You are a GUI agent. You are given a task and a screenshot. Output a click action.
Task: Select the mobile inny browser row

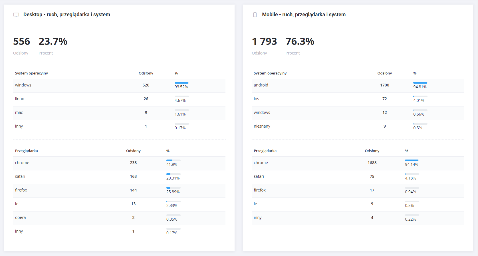358,218
